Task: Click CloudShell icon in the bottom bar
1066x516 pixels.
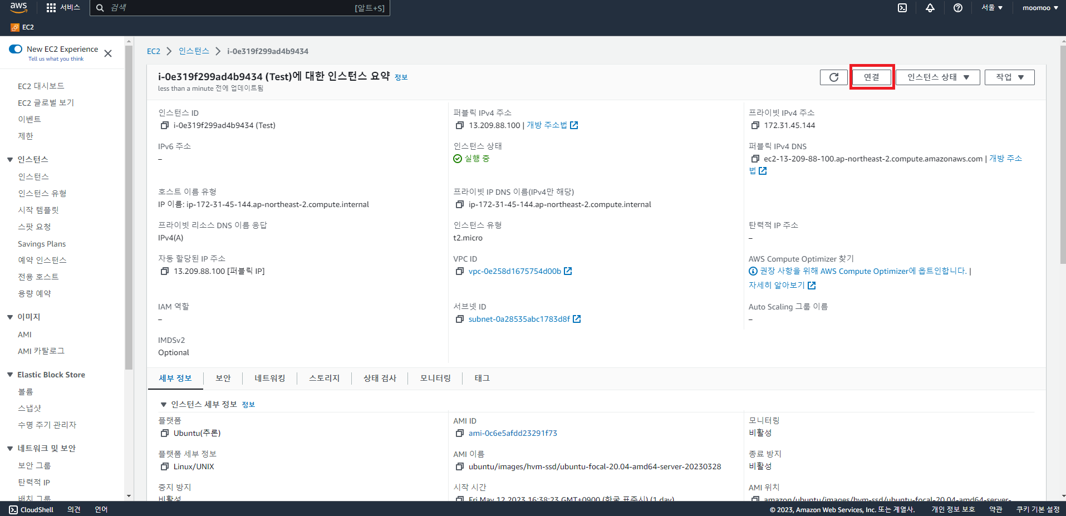Action: (x=13, y=509)
